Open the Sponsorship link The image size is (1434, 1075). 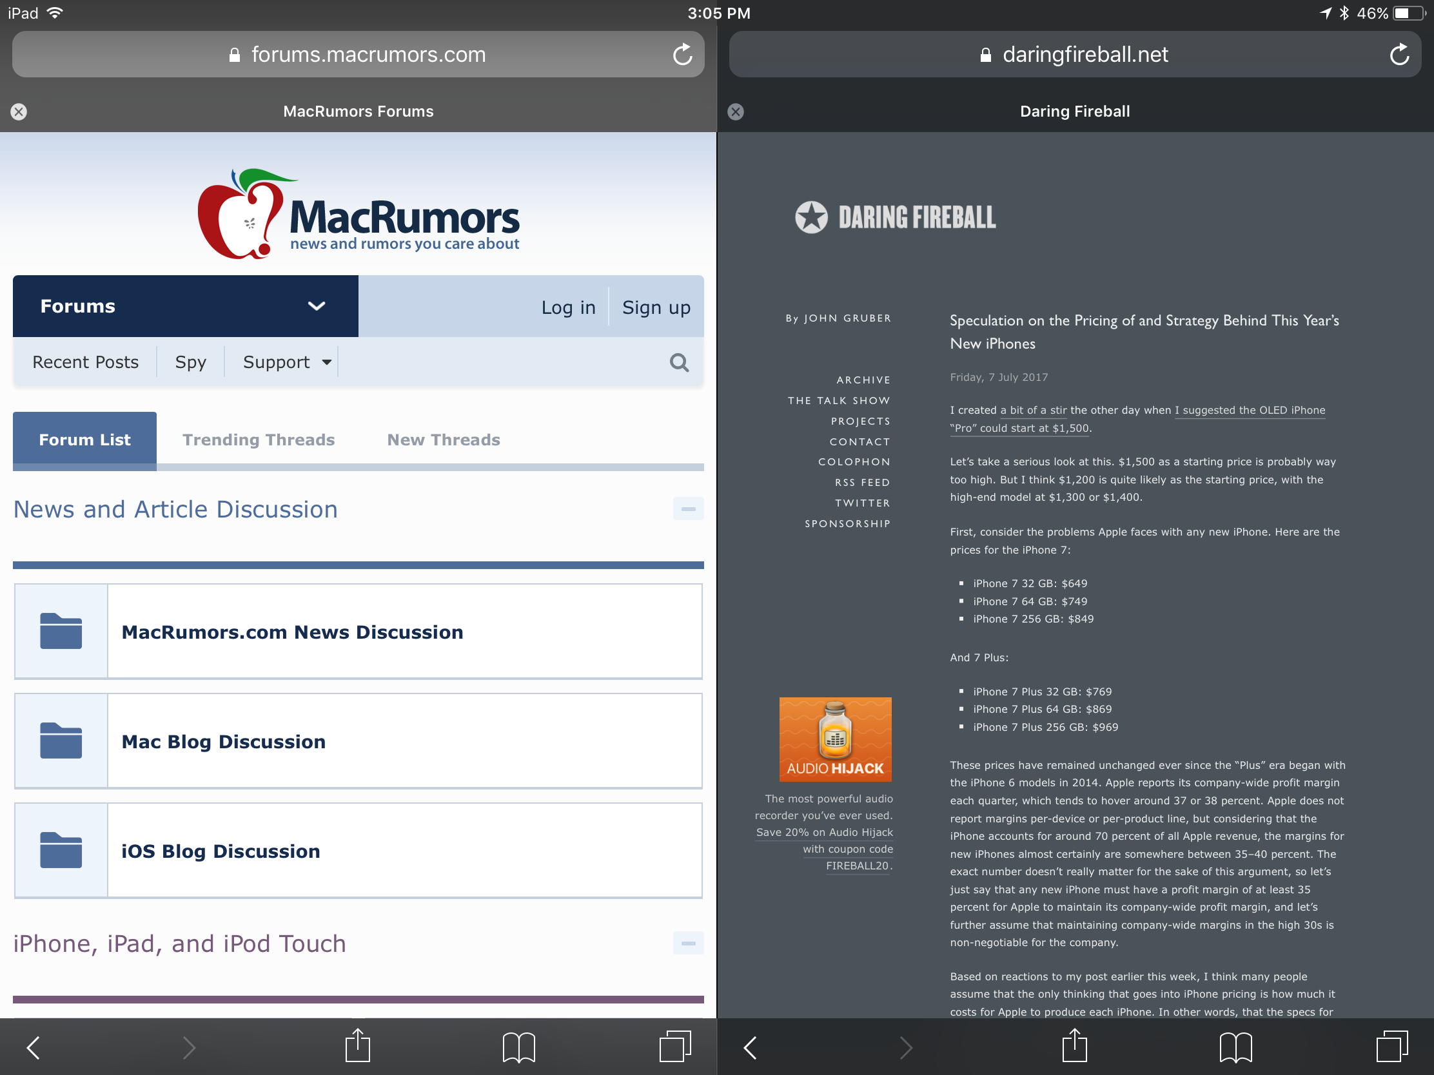click(848, 523)
